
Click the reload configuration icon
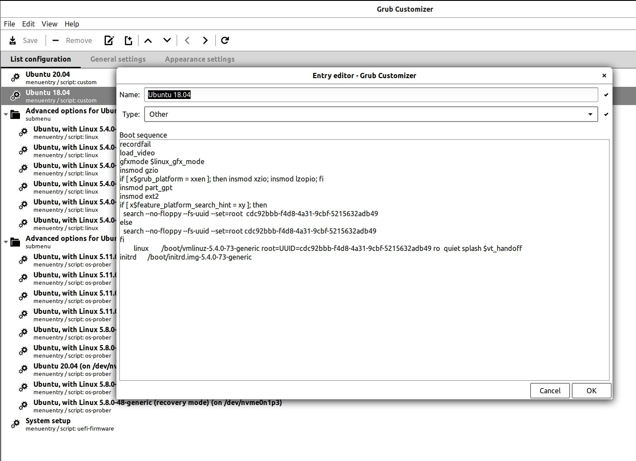[225, 40]
